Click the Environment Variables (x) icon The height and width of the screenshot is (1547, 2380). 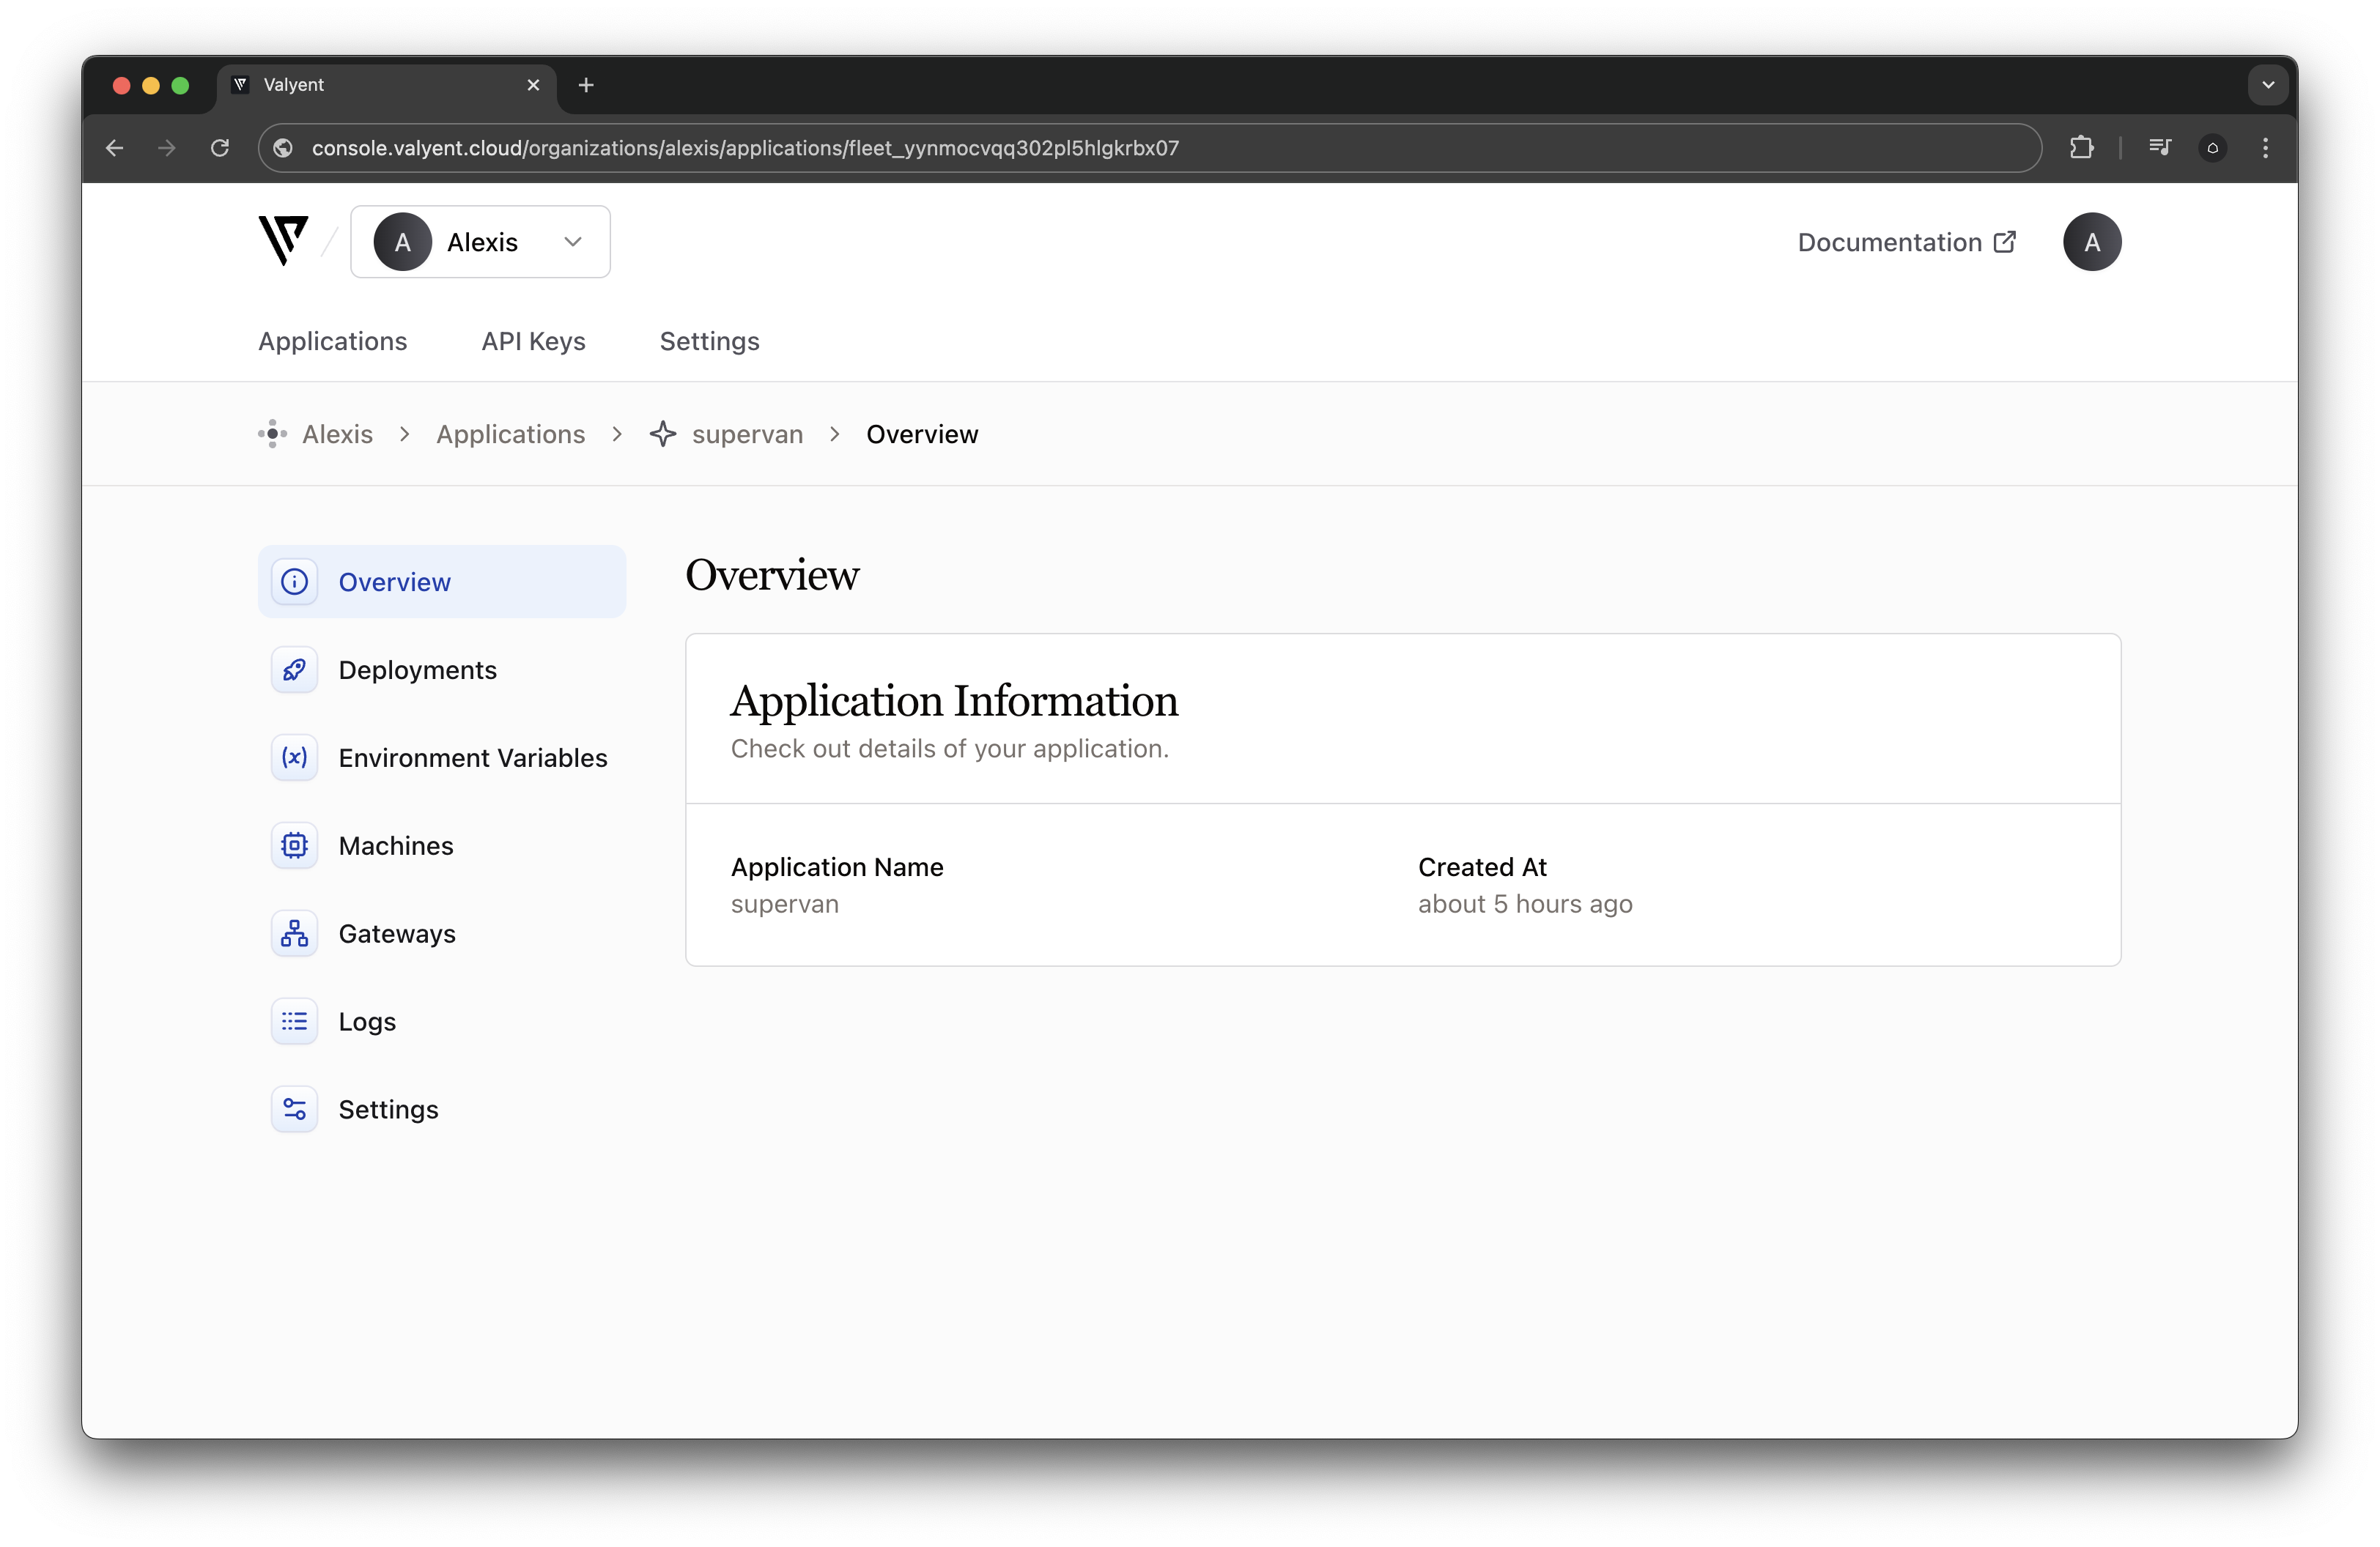point(294,757)
